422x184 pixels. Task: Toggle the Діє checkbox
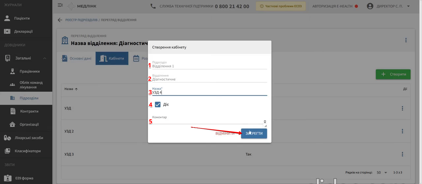tap(158, 104)
